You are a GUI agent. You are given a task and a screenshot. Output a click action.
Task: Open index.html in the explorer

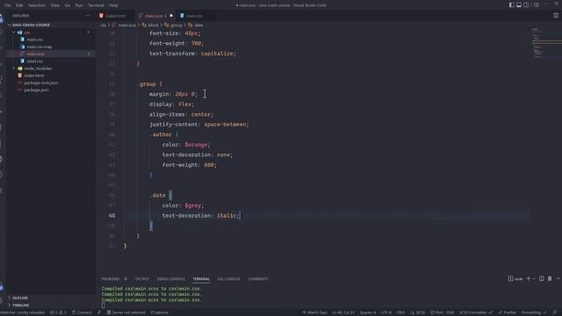[33, 75]
